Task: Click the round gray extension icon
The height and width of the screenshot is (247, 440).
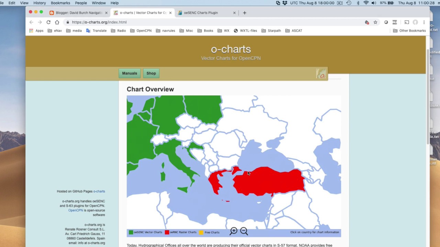Action: pos(386,22)
